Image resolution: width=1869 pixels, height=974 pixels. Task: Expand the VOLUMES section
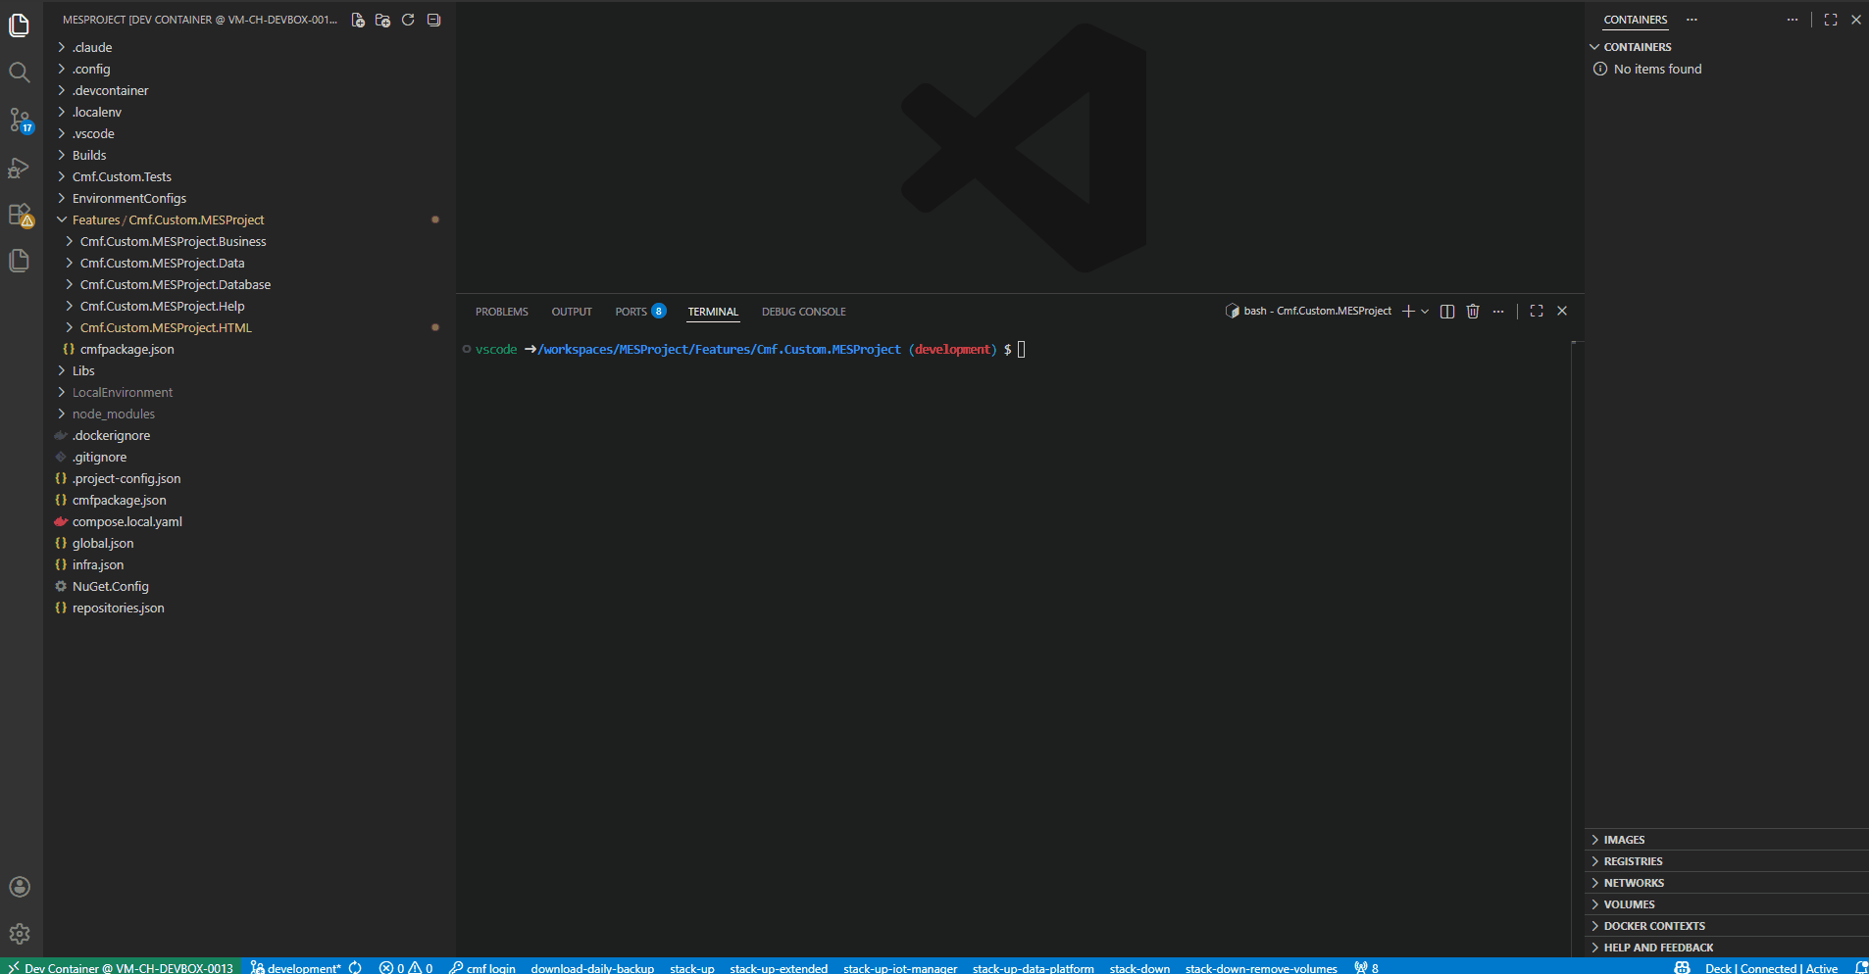[1629, 904]
